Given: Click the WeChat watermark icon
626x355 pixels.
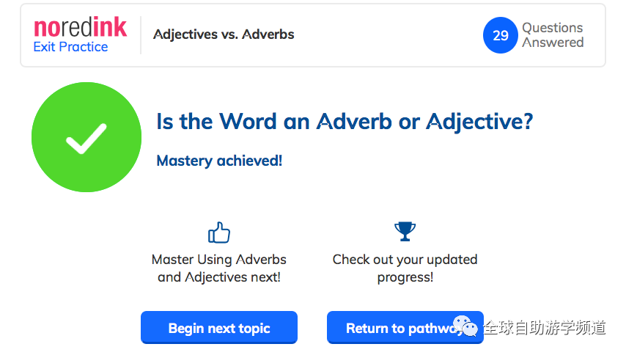Looking at the screenshot, I should 465,326.
